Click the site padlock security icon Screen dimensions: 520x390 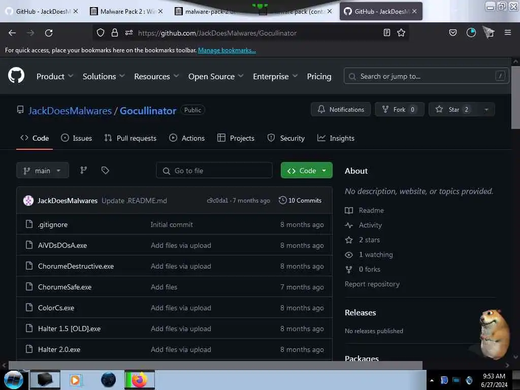pyautogui.click(x=115, y=32)
